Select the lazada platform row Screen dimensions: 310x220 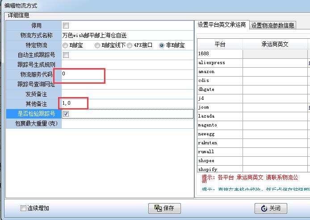(220, 116)
